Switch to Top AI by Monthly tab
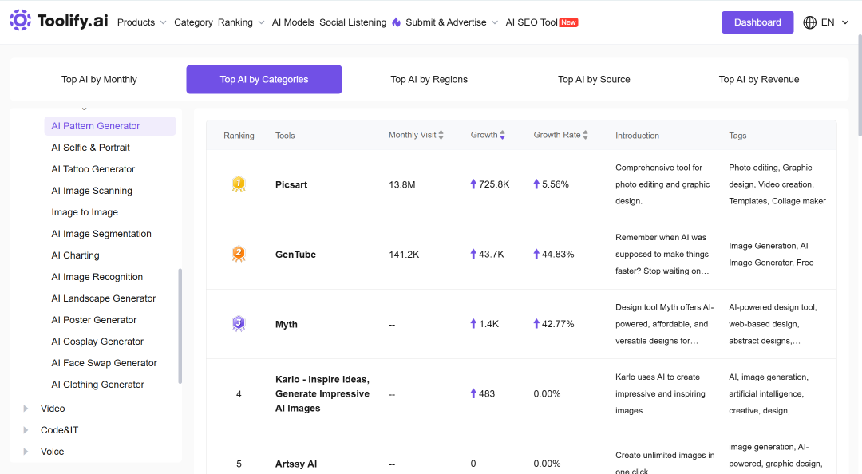This screenshot has width=862, height=474. 99,79
